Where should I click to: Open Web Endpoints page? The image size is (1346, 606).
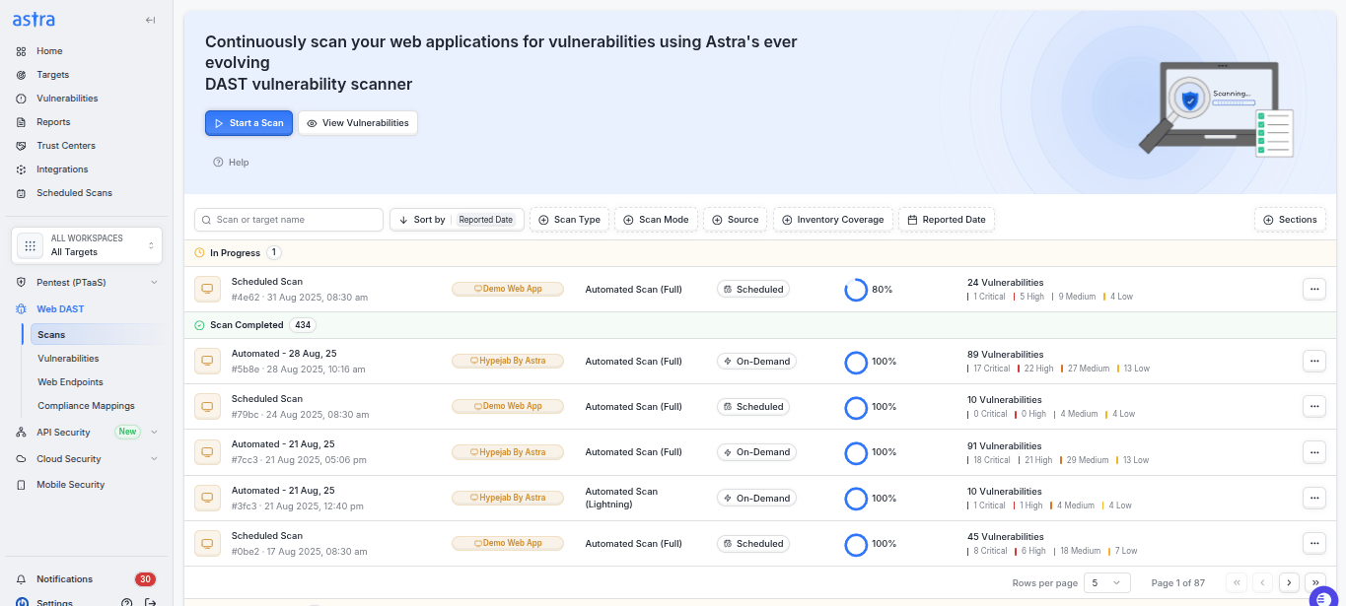70,382
